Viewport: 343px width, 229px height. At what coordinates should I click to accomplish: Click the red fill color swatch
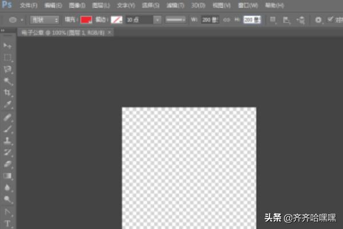pos(86,20)
